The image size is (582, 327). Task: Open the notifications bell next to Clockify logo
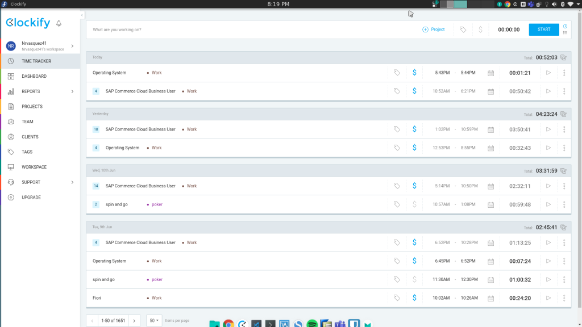59,23
